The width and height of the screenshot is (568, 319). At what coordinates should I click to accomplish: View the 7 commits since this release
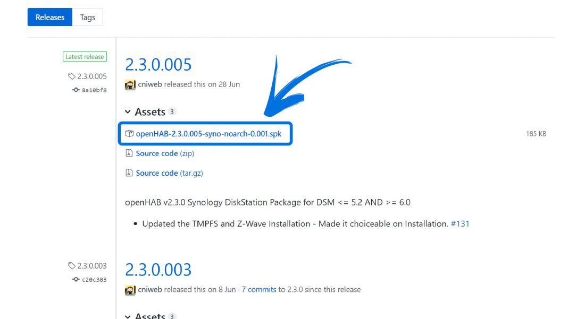coord(259,290)
